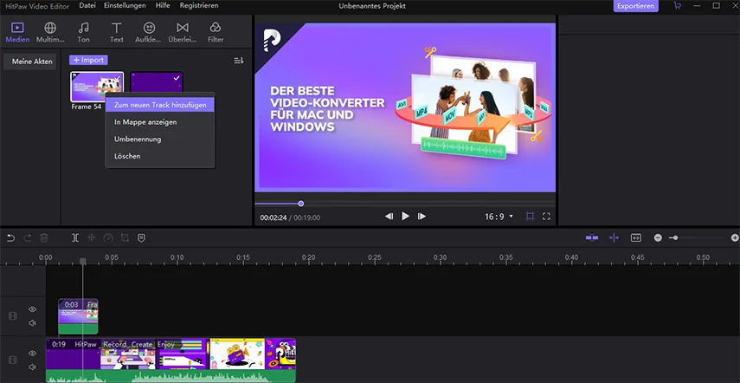Mute the upper video track
Viewport: 740px width, 383px height.
(32, 323)
